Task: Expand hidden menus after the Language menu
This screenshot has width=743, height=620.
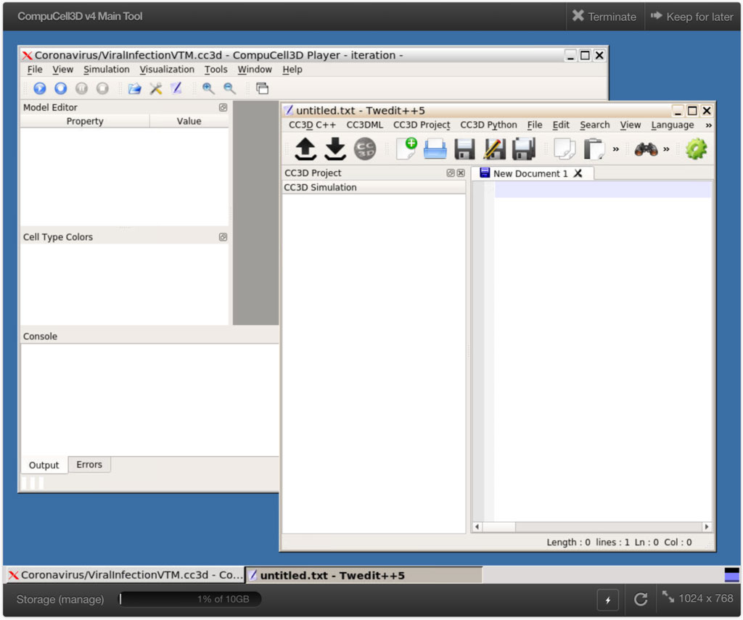Action: 708,125
